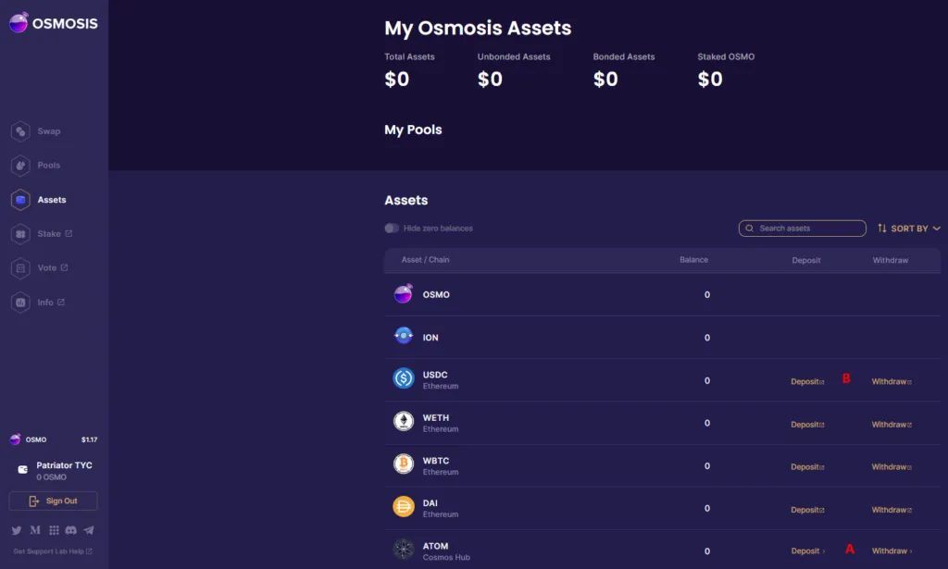The image size is (948, 569).
Task: Click the wallet icon beside Patriator TYC
Action: 23,469
